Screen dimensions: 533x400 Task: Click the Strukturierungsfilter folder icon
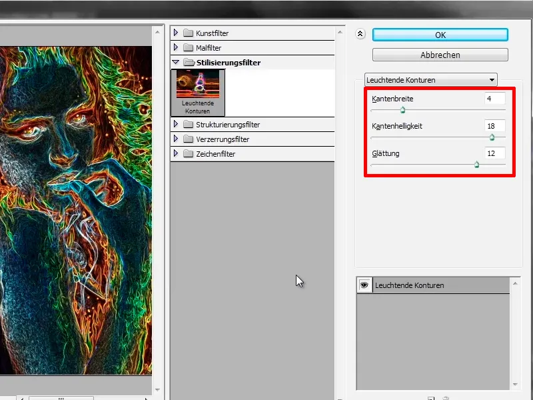(188, 125)
